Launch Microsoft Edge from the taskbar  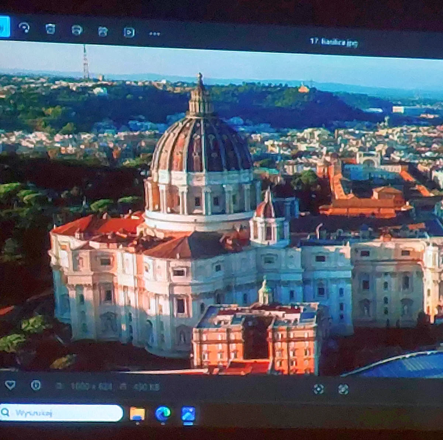[163, 414]
